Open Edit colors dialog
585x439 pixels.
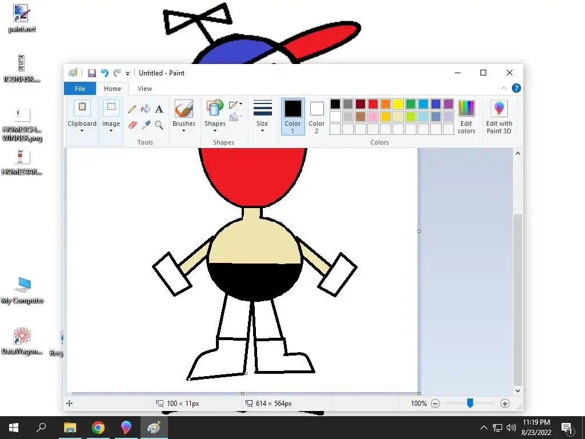pyautogui.click(x=466, y=117)
